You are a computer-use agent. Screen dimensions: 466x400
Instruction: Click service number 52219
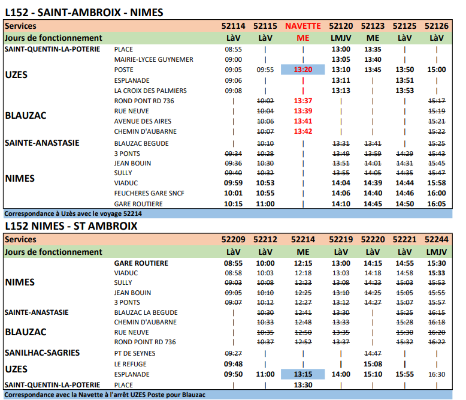(x=341, y=240)
